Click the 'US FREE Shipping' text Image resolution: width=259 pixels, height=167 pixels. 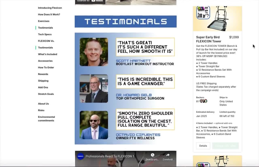click(206, 83)
